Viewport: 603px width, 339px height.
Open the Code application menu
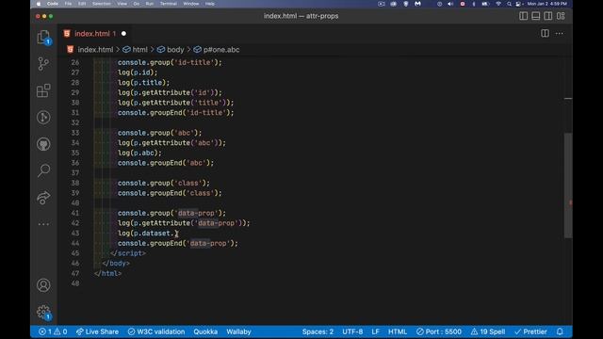53,4
